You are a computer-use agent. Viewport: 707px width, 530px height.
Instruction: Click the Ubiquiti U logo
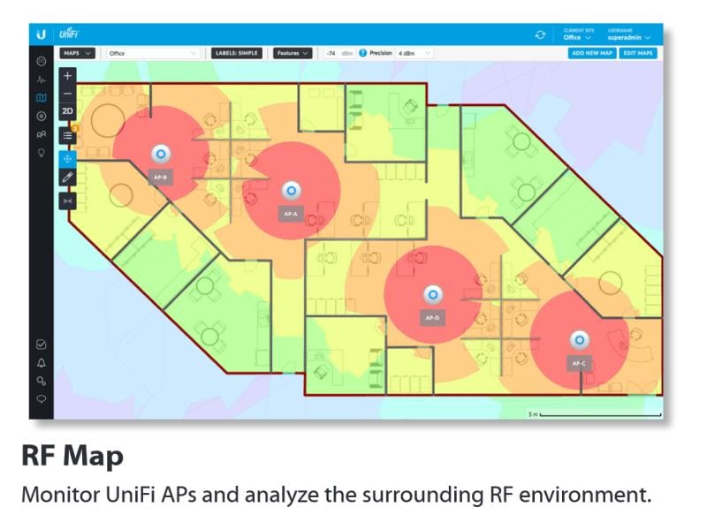point(41,34)
